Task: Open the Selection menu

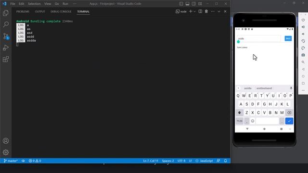Action: tap(34, 3)
